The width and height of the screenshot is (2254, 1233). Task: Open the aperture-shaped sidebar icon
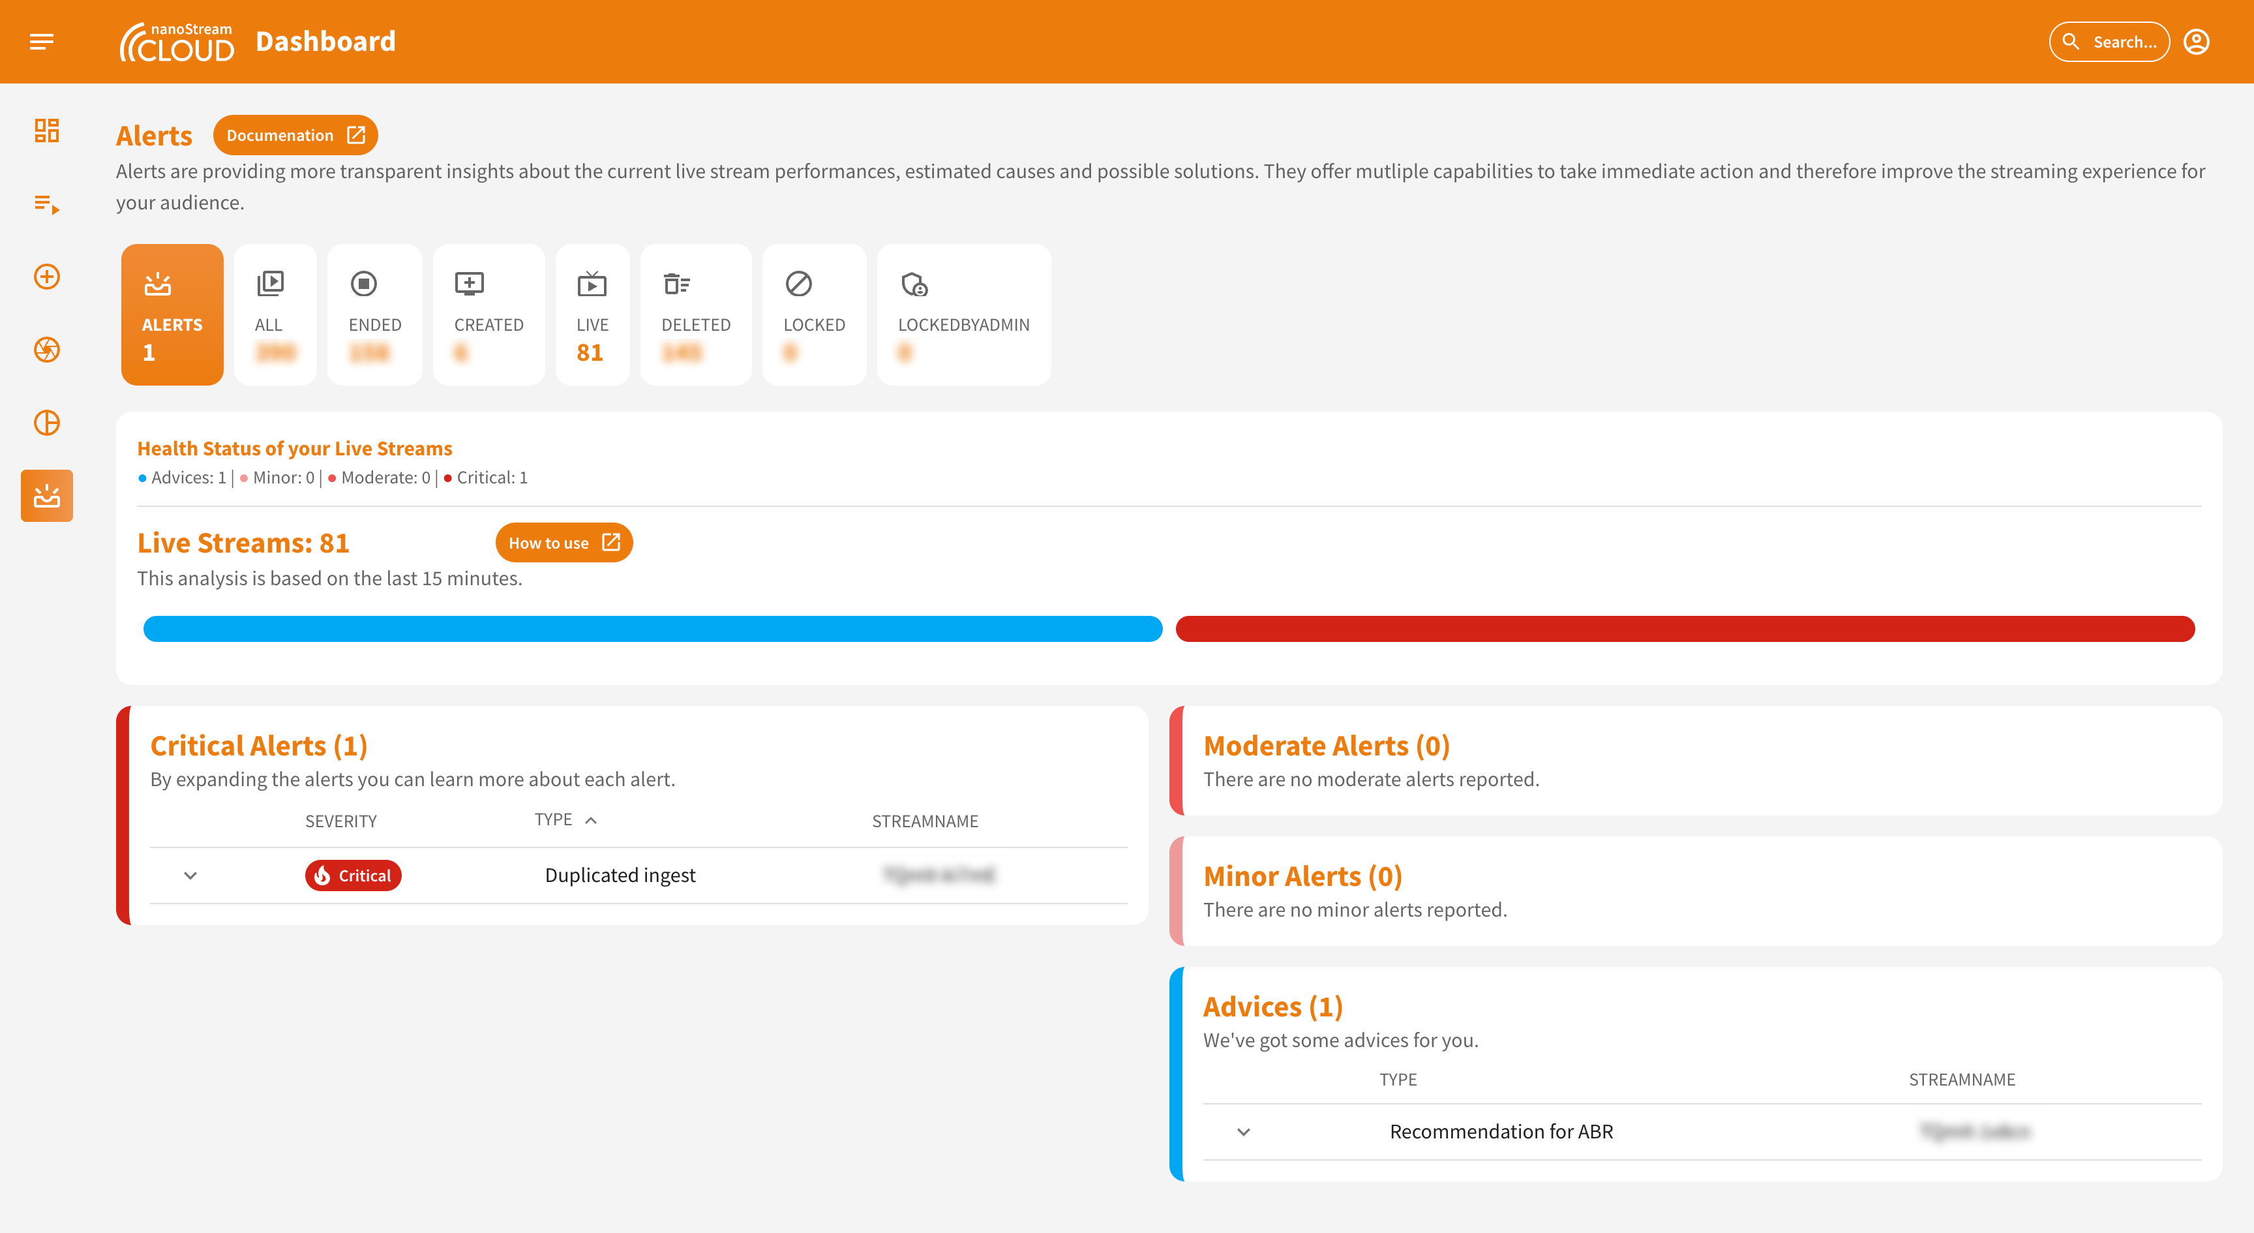46,349
